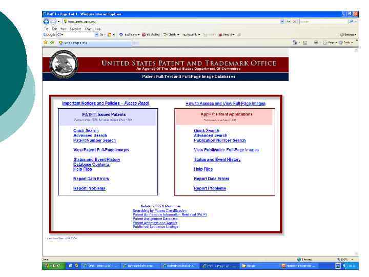
Task: Click the volume speaker icon in system tray
Action: pyautogui.click(x=344, y=266)
